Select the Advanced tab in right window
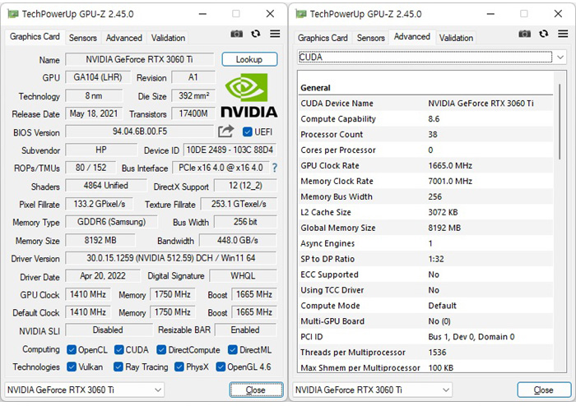The width and height of the screenshot is (576, 406). (x=411, y=37)
